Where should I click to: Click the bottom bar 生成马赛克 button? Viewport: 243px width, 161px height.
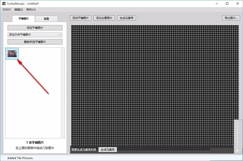coord(108,150)
